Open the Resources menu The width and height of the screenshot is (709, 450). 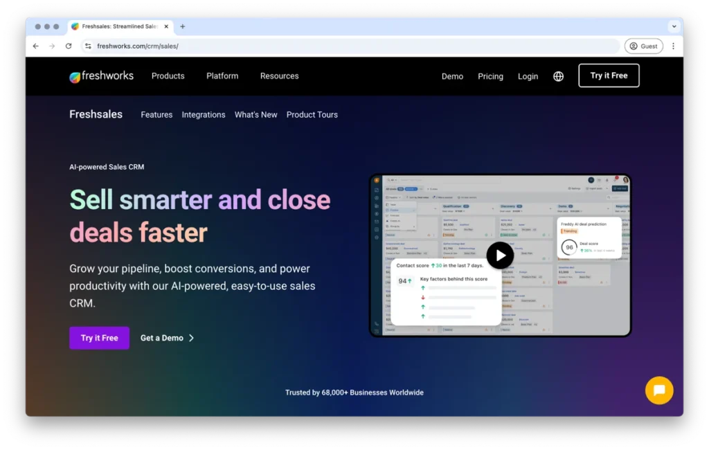coord(280,76)
